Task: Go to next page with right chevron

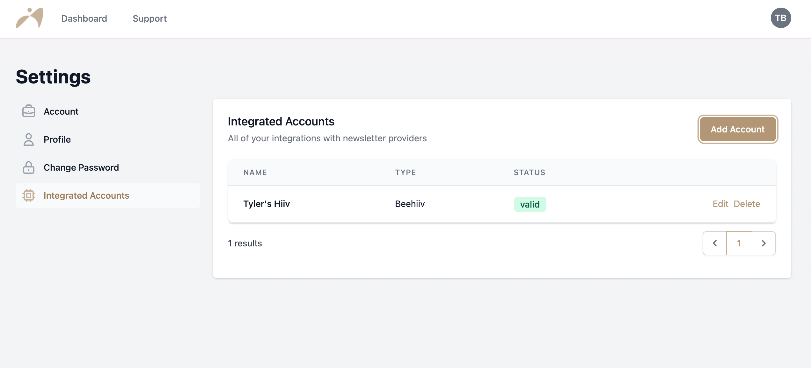Action: coord(764,243)
